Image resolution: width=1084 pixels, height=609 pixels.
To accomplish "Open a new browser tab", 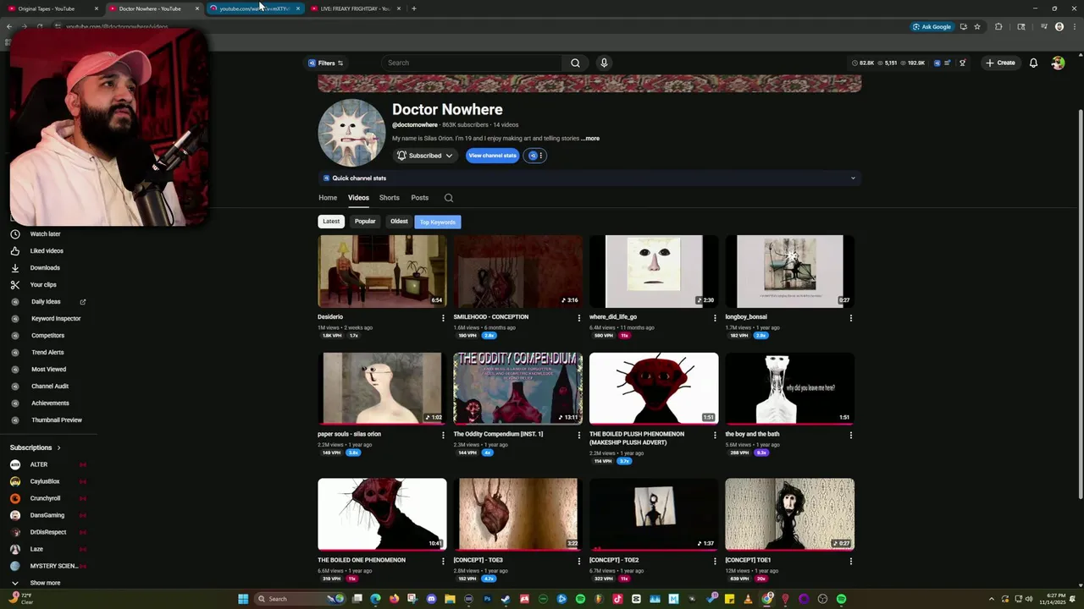I will point(413,8).
